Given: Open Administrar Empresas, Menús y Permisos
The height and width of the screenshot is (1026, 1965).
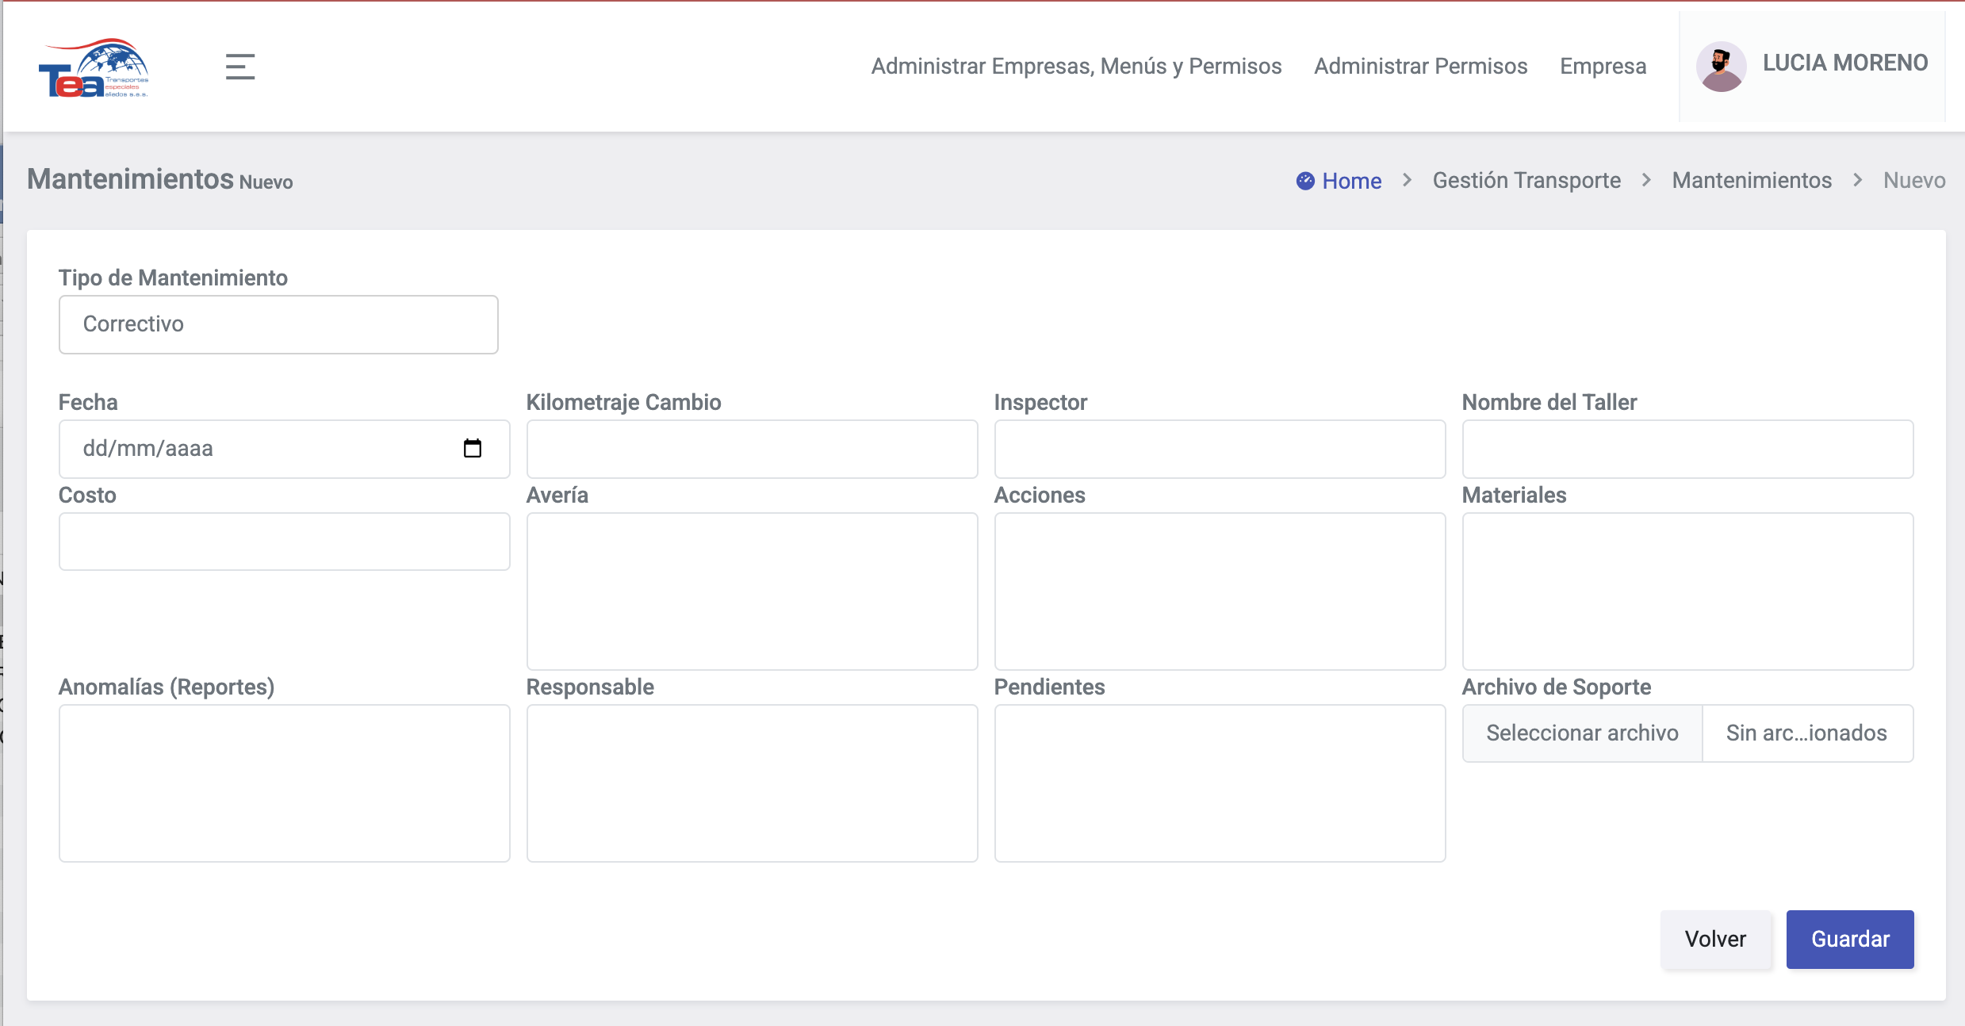Looking at the screenshot, I should pyautogui.click(x=1076, y=67).
